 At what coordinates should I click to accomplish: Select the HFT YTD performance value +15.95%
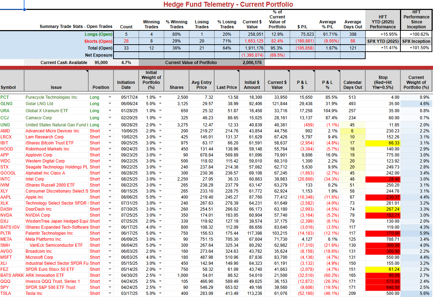383,34
